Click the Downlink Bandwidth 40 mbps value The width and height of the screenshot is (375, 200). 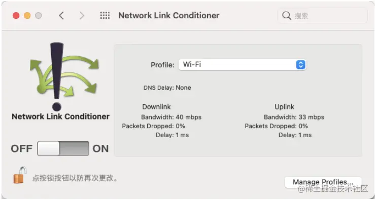189,117
